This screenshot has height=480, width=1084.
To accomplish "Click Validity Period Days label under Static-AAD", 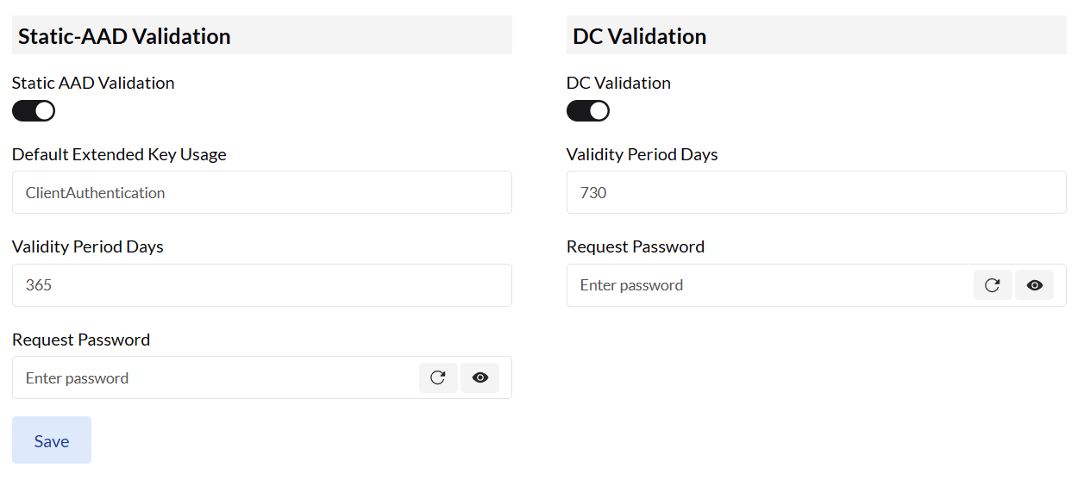I will pos(88,247).
